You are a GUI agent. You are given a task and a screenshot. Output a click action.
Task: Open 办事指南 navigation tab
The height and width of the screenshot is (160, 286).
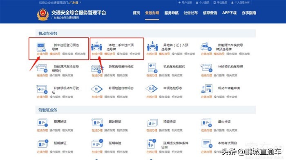click(x=249, y=13)
